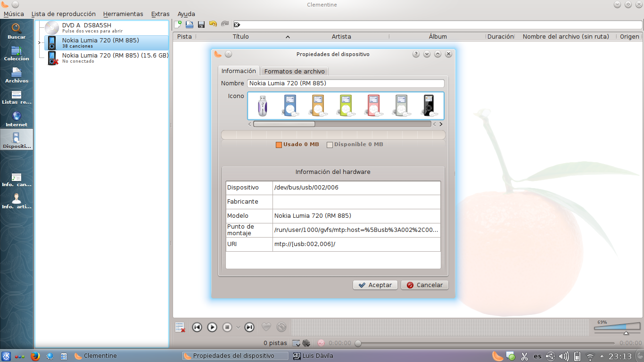Open the shuffle mode dice icon
The height and width of the screenshot is (362, 644).
(306, 343)
